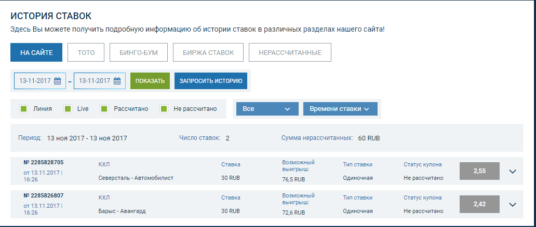
Task: Open the Все filter dropdown
Action: point(267,109)
